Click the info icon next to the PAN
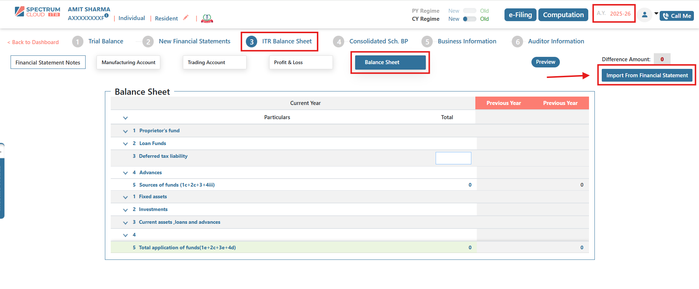 (106, 16)
